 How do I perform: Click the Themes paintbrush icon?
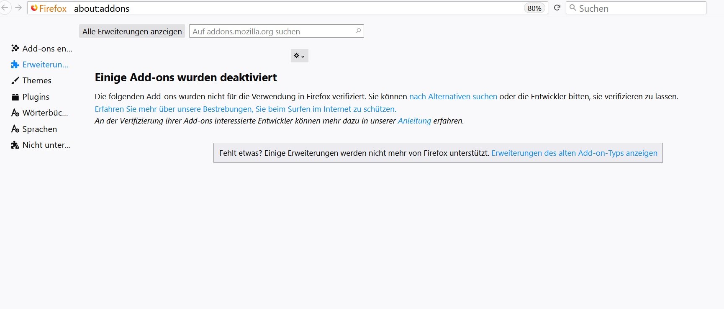(15, 80)
